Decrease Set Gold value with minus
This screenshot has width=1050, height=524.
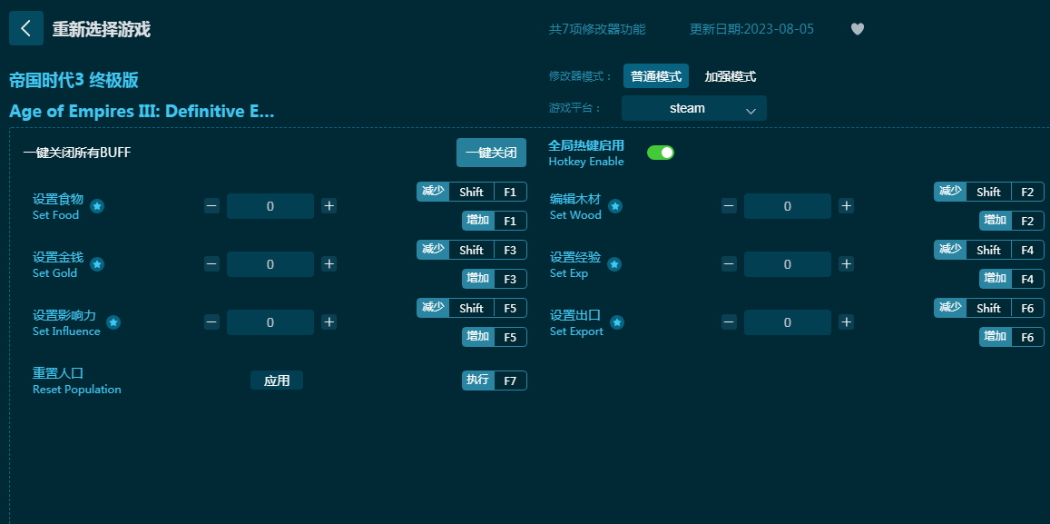tap(211, 264)
